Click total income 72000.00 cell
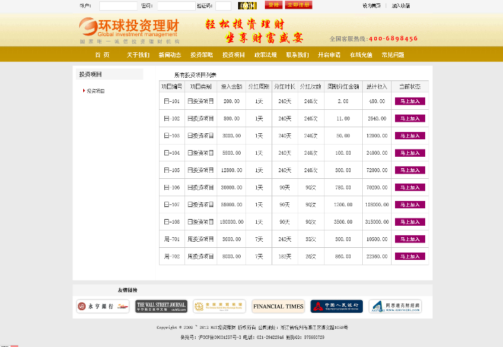Screen dimensions: 503x347 377,170
